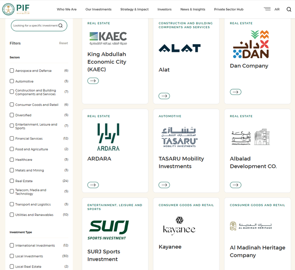Viewport: 295px width, 270px height.
Task: Reset the filters
Action: (63, 43)
